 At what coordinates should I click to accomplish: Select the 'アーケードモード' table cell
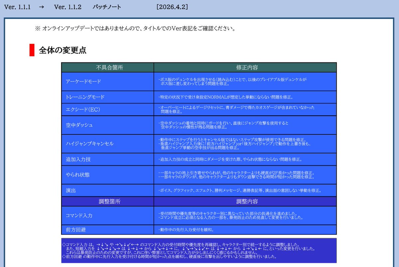coord(108,82)
